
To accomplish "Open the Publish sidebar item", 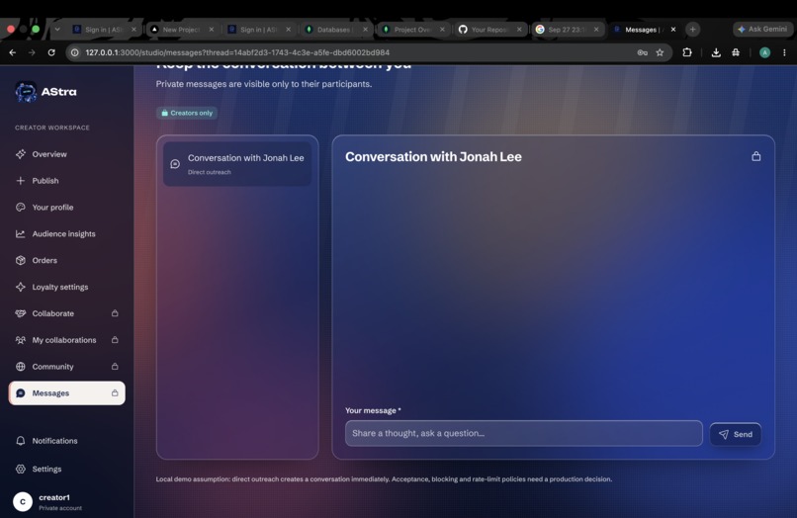I will 45,181.
